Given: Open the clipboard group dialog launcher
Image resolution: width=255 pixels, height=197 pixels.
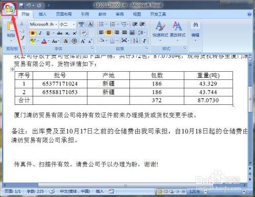Looking at the screenshot, I should pos(23,48).
